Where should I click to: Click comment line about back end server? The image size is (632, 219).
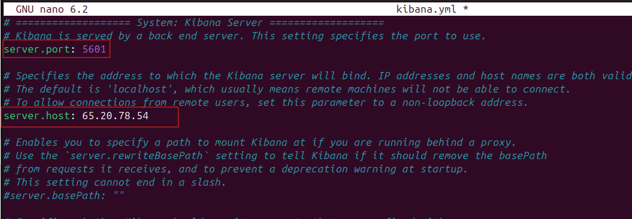coord(245,36)
